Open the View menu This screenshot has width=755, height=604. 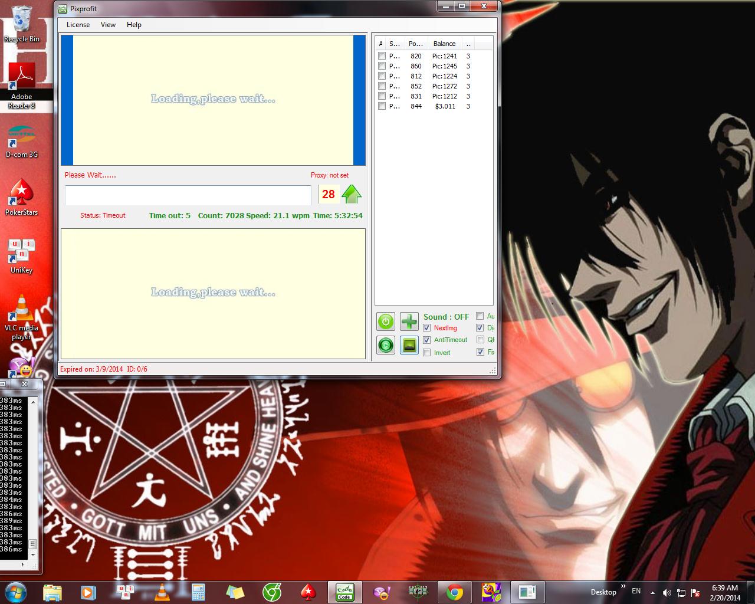pos(108,25)
